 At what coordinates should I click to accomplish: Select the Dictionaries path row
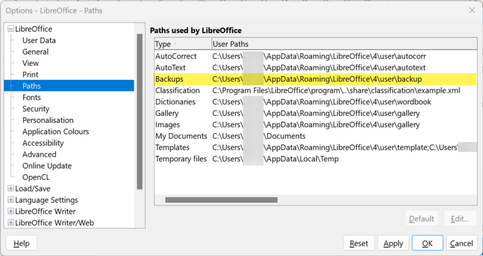[316, 102]
